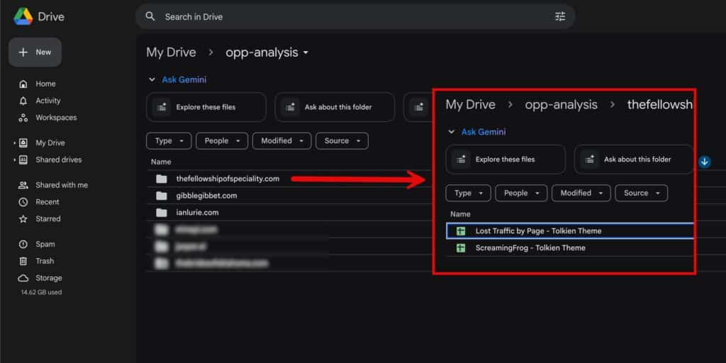Click the blue download arrow icon
Screen dimensions: 726x363
[705, 162]
